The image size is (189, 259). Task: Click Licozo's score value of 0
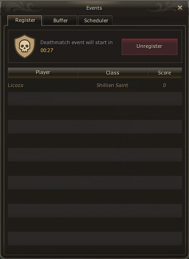click(164, 85)
